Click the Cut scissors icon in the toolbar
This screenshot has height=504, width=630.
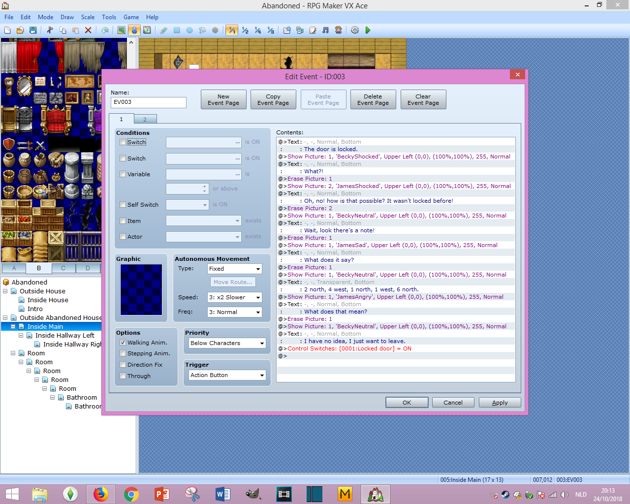click(x=50, y=31)
